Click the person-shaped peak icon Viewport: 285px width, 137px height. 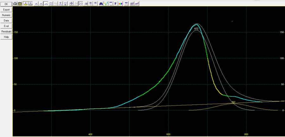[x=60, y=3]
